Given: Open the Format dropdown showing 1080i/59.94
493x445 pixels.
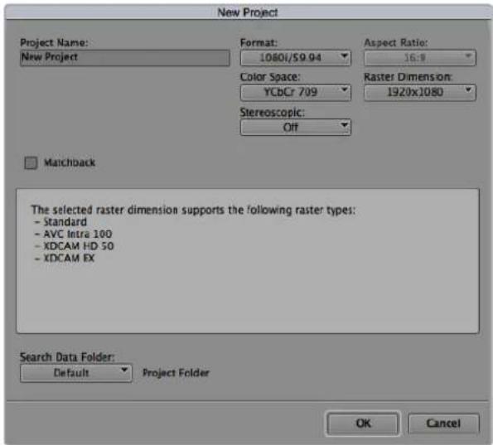Looking at the screenshot, I should point(296,58).
